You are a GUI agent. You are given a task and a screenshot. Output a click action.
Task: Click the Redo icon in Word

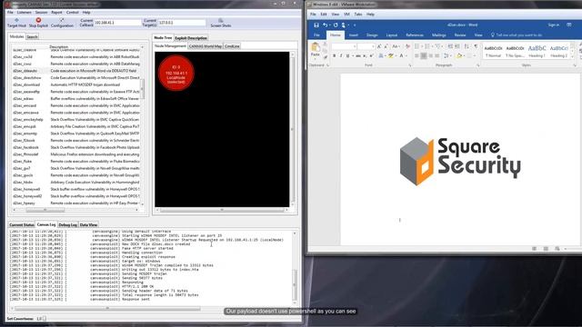pyautogui.click(x=336, y=25)
